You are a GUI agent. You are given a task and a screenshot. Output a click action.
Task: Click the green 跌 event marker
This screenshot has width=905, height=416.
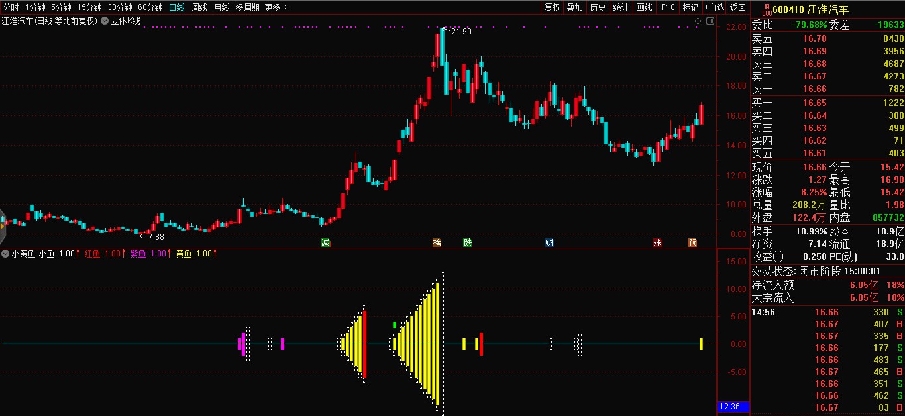coord(468,243)
